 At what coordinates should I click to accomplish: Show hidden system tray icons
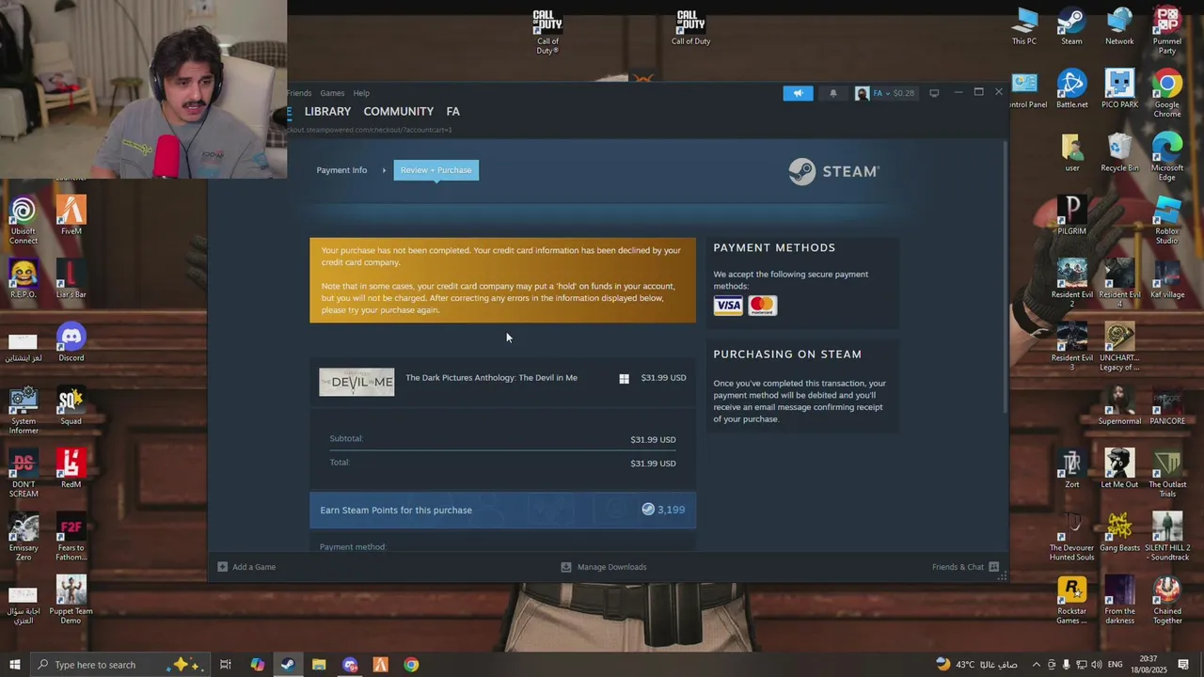(1037, 665)
